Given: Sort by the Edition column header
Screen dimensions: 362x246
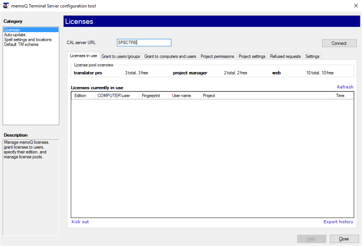Looking at the screenshot, I should pos(80,96).
